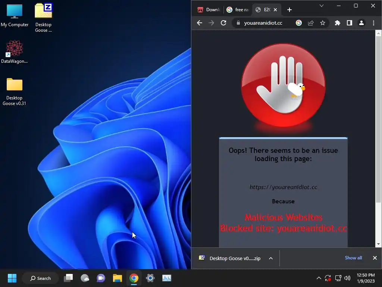This screenshot has height=287, width=382.
Task: Switch to the free ra... Google tab
Action: pos(238,10)
